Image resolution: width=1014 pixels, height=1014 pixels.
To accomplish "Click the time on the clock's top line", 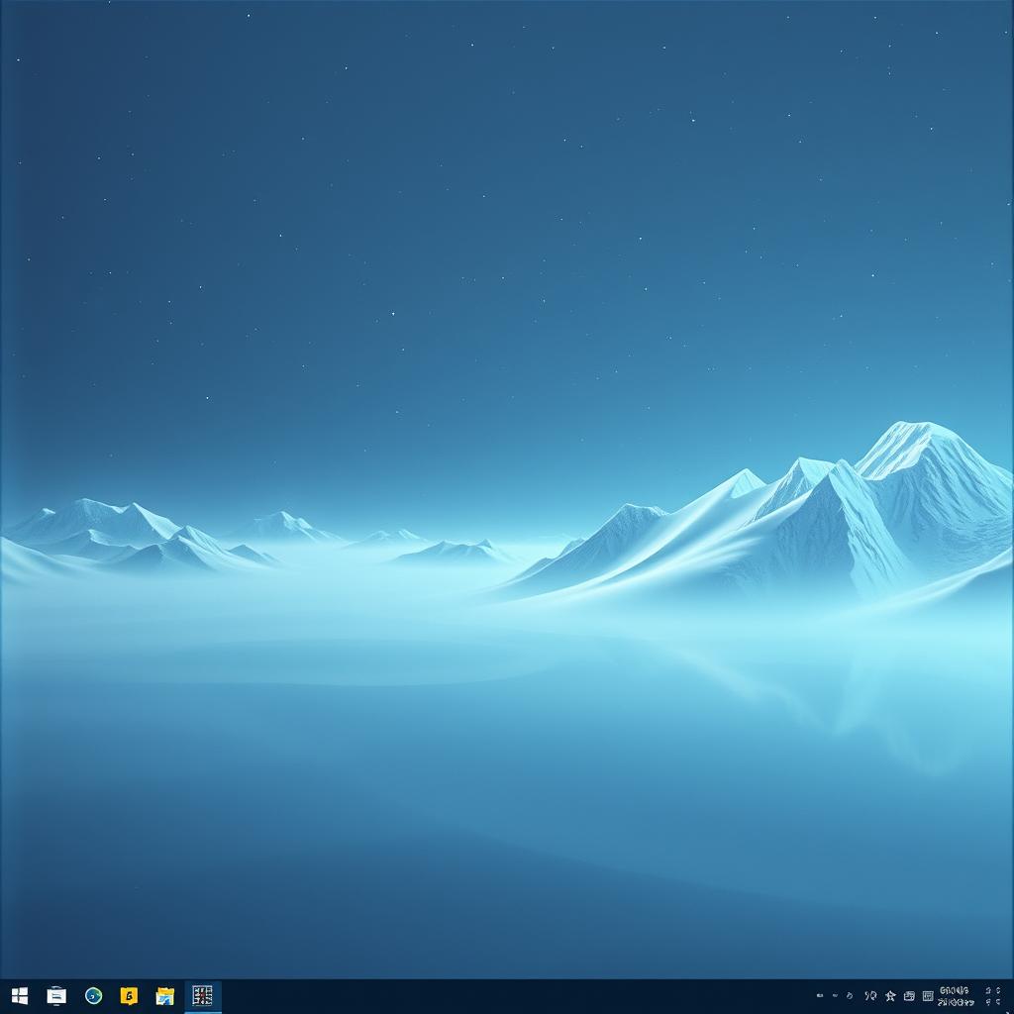I will (x=955, y=990).
